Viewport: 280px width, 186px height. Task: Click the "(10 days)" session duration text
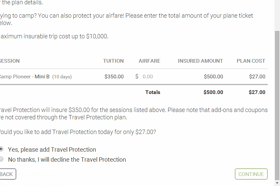point(62,77)
